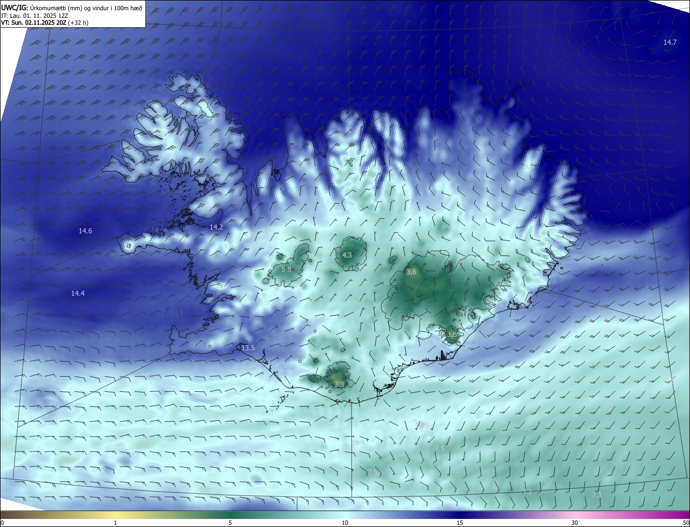Click the '(+32 h)' forecast offset text
The image size is (690, 527).
point(78,23)
